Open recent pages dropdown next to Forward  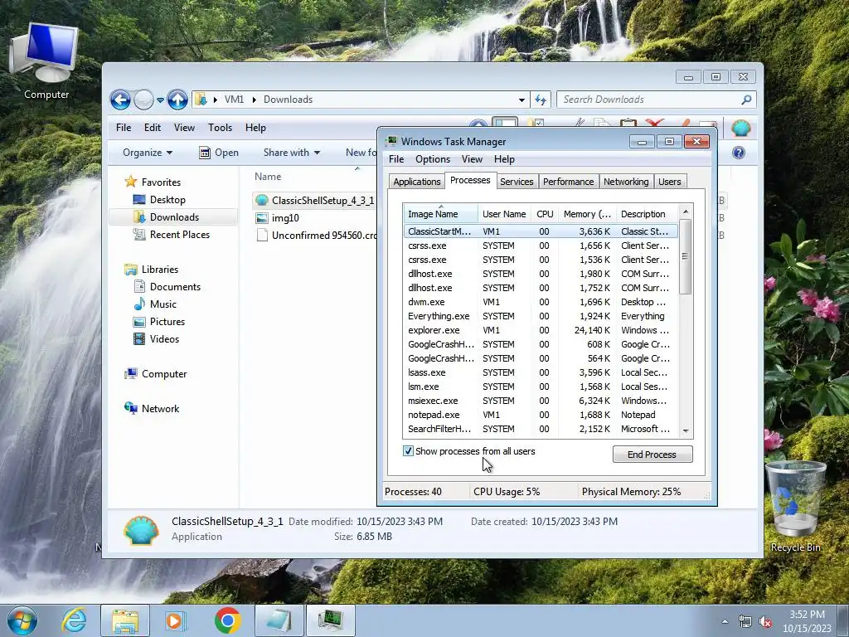pos(160,100)
